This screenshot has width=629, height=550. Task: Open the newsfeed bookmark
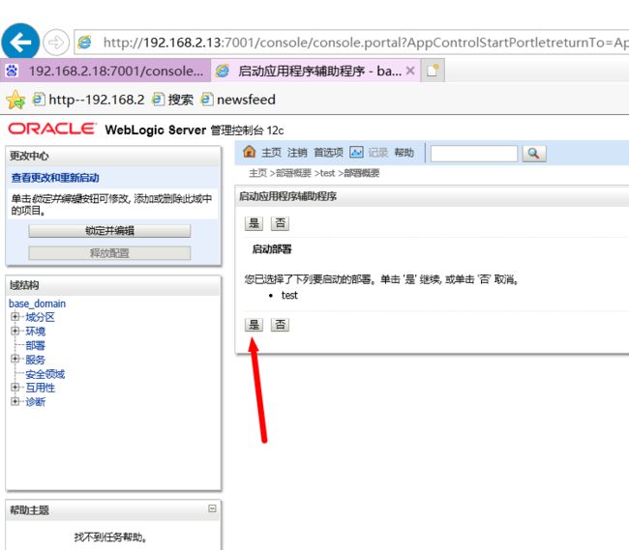pos(238,100)
